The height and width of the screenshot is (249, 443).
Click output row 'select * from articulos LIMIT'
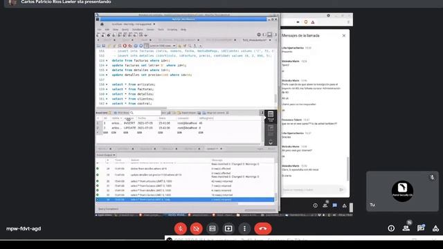tap(185, 181)
